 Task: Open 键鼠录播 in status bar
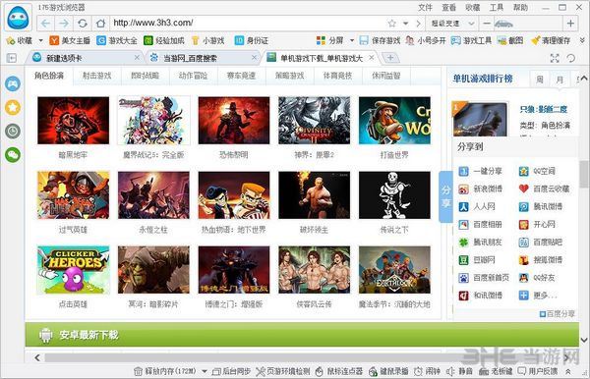tap(388, 371)
